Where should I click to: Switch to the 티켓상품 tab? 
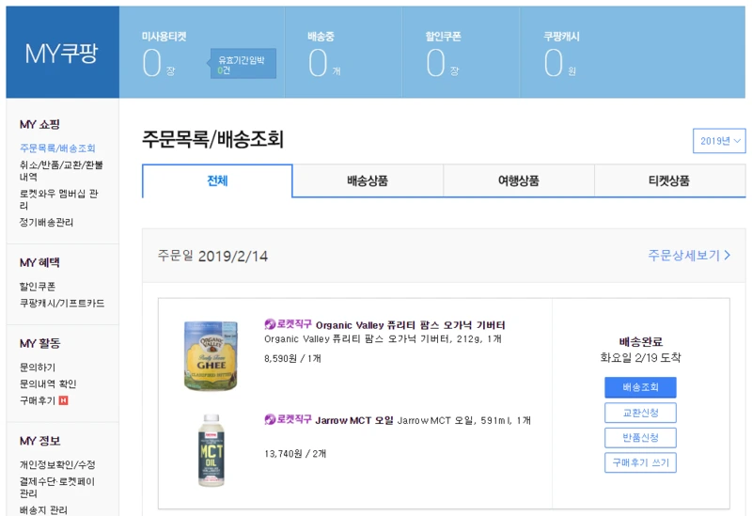coord(669,180)
